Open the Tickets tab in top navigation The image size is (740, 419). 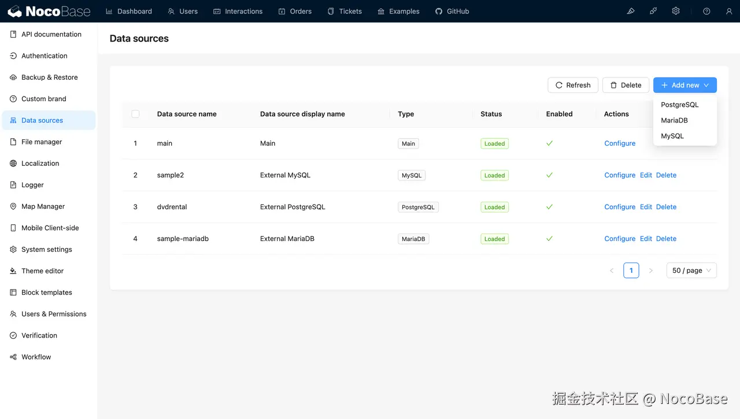pos(345,11)
